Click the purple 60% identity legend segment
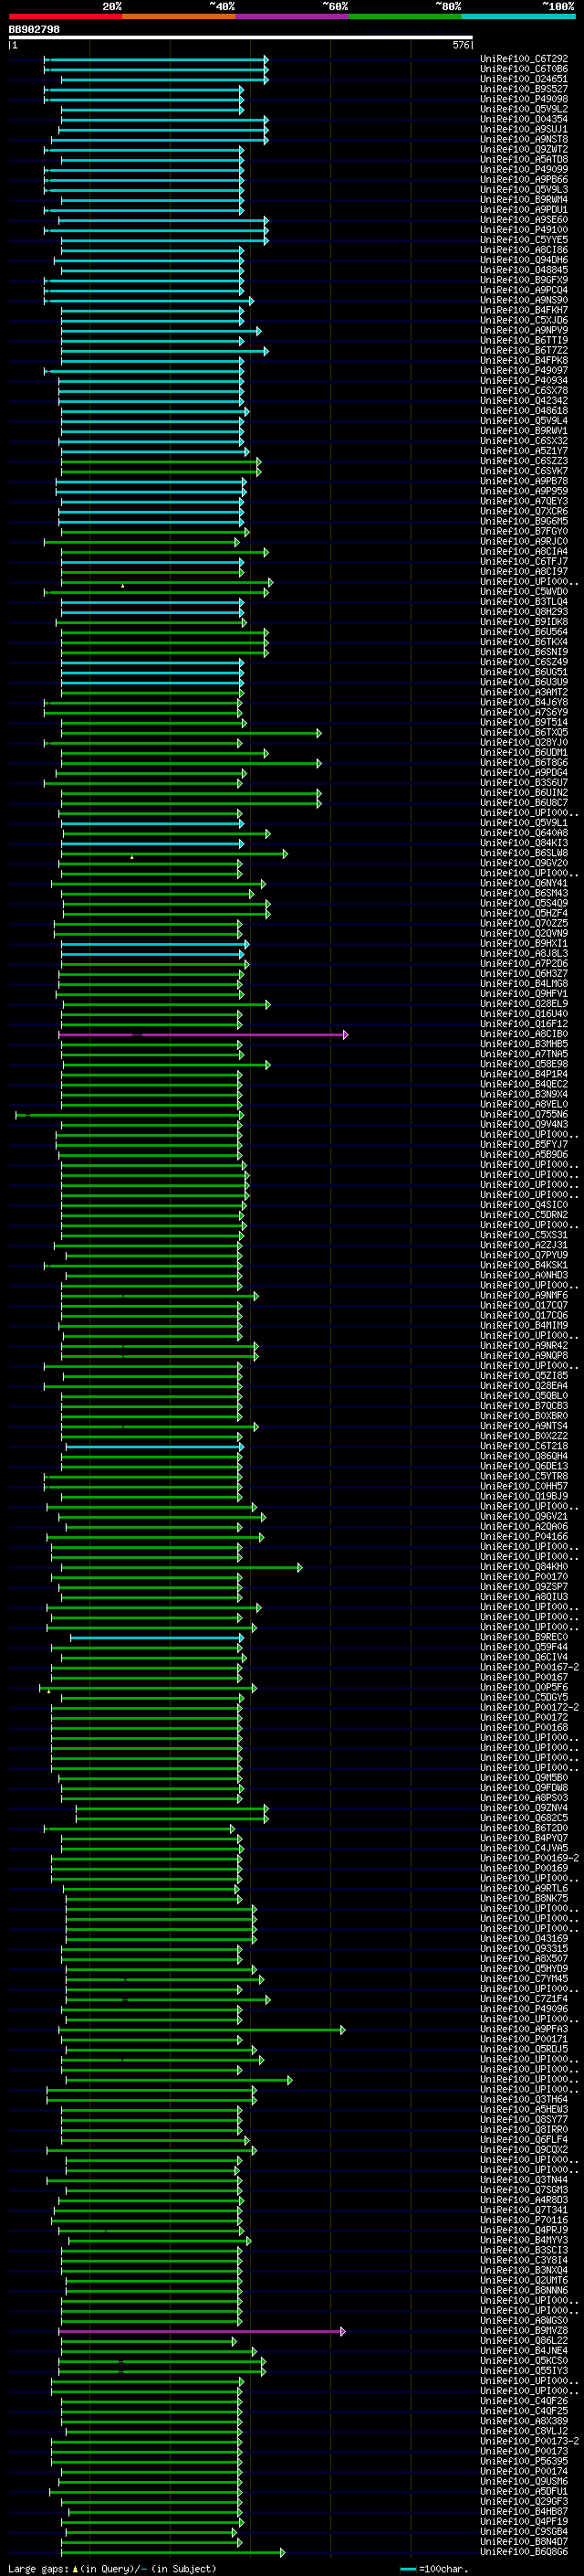This screenshot has width=584, height=2576. [293, 16]
